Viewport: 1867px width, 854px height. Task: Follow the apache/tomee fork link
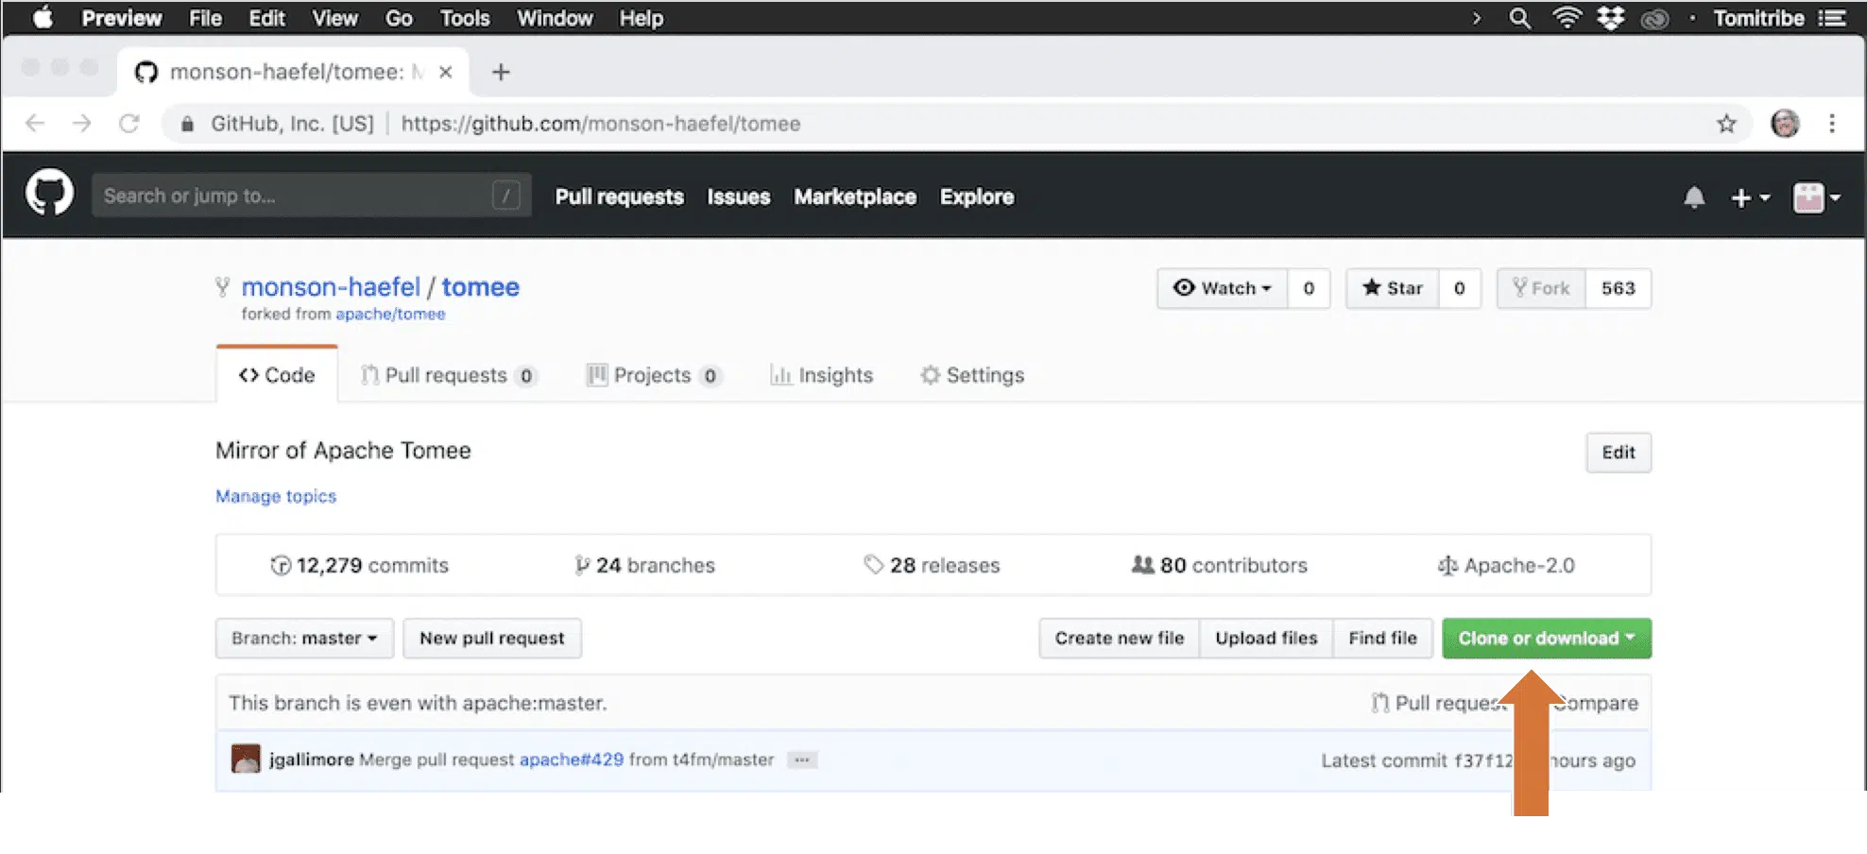tap(390, 315)
